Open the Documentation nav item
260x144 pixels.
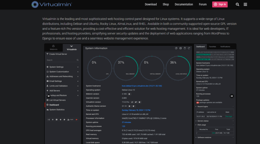tap(184, 5)
